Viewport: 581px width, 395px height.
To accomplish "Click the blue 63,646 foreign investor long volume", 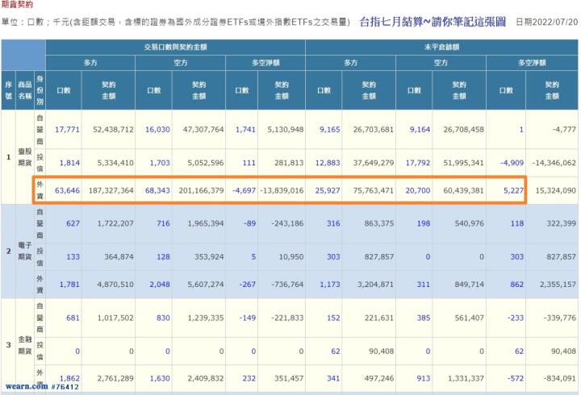I will (66, 190).
